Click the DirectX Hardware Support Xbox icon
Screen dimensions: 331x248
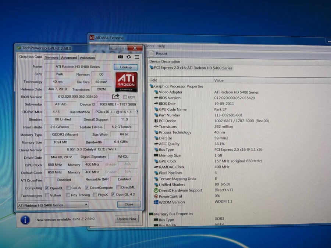pos(156,190)
